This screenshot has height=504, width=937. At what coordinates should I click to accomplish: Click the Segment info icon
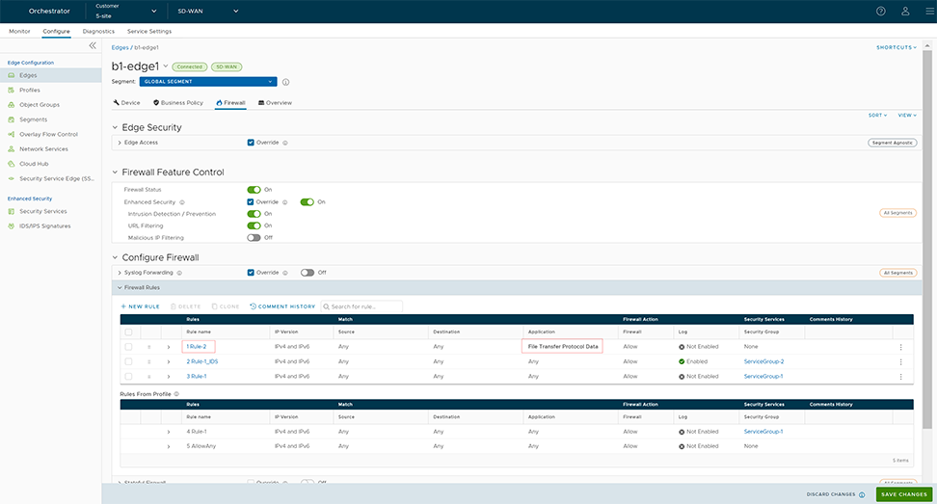click(x=286, y=82)
